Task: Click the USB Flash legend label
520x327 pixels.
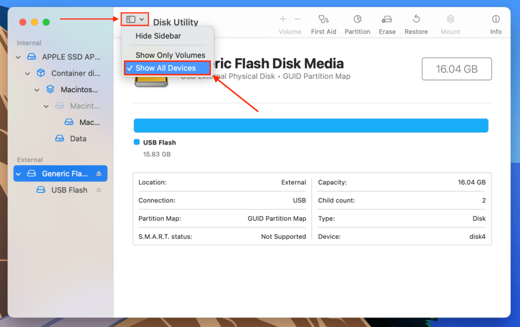Action: click(x=160, y=142)
